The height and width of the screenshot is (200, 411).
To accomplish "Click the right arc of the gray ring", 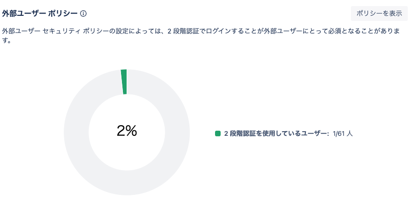I will tap(177, 132).
